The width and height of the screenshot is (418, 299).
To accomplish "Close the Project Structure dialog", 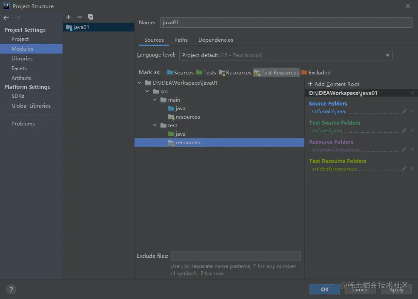I will (408, 6).
